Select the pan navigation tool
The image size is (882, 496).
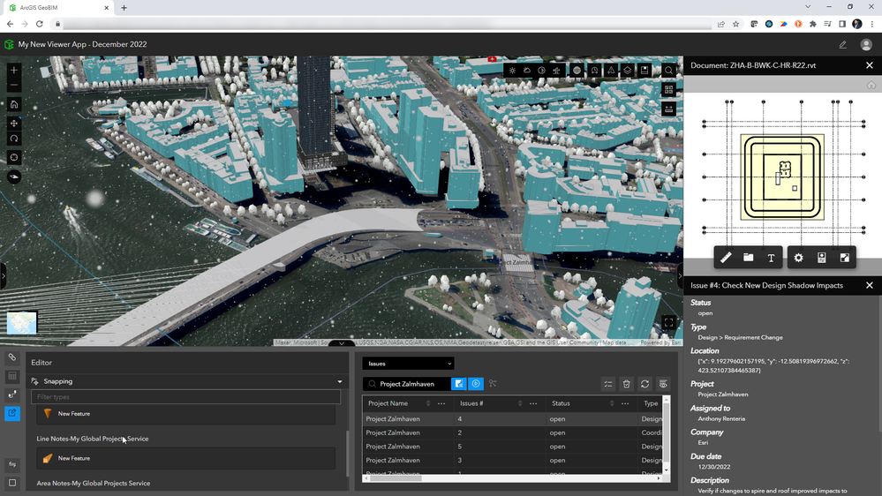click(x=14, y=123)
